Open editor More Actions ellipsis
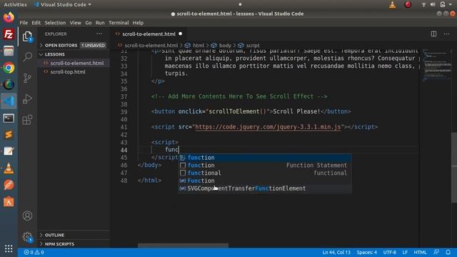Viewport: 457px width, 257px height. 446,34
